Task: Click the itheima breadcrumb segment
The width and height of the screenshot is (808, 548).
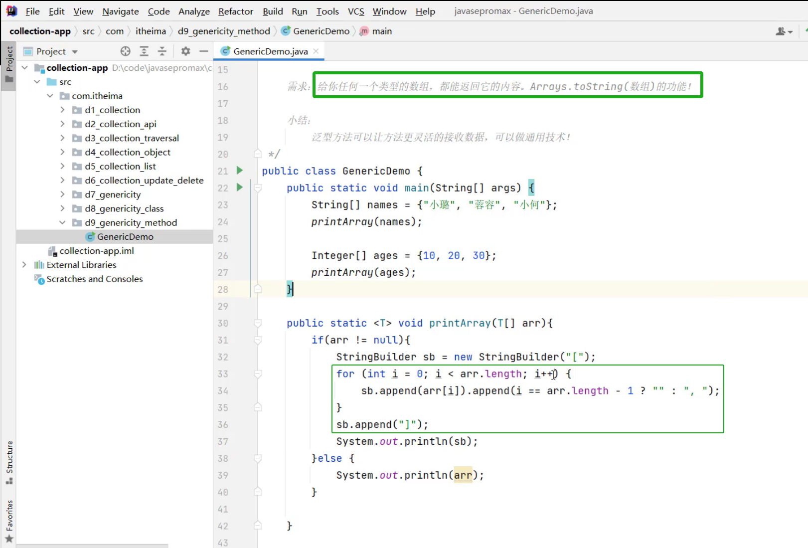Action: (151, 31)
